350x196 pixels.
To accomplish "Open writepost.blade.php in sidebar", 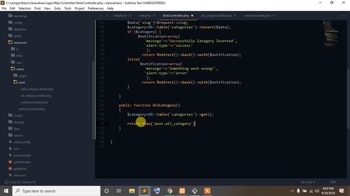I will coord(34,102).
